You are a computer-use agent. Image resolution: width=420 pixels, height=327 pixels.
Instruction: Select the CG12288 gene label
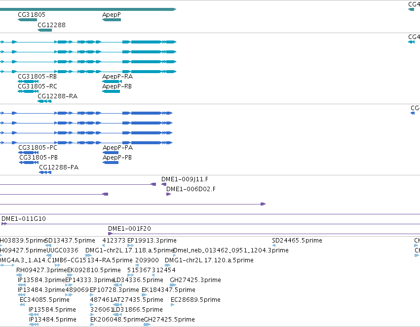[51, 25]
